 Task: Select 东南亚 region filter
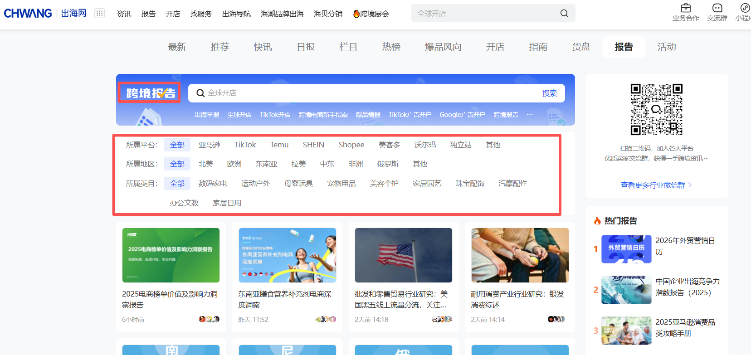pyautogui.click(x=266, y=164)
